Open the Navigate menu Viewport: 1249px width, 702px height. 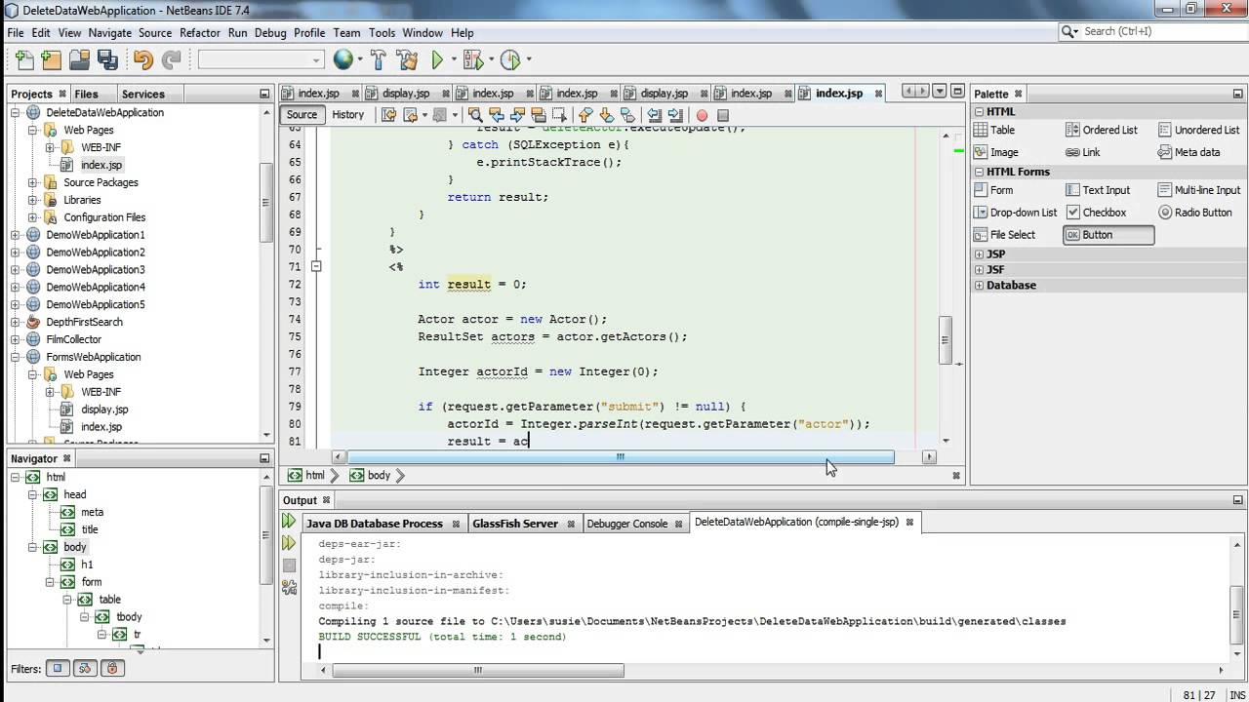point(109,32)
